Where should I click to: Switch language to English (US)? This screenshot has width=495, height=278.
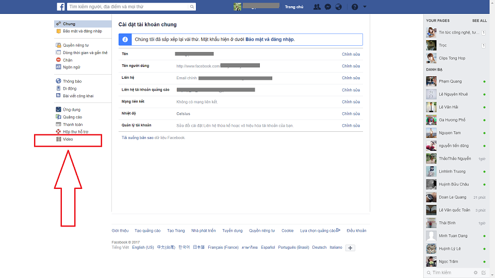tap(143, 248)
